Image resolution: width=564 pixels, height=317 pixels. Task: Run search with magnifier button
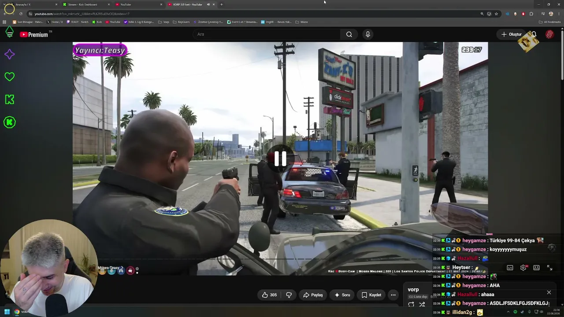click(349, 34)
